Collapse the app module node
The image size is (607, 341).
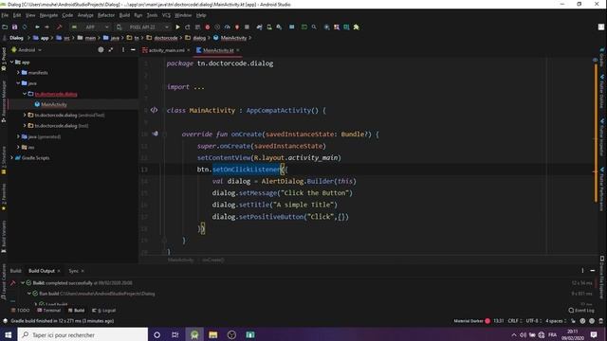(12, 62)
